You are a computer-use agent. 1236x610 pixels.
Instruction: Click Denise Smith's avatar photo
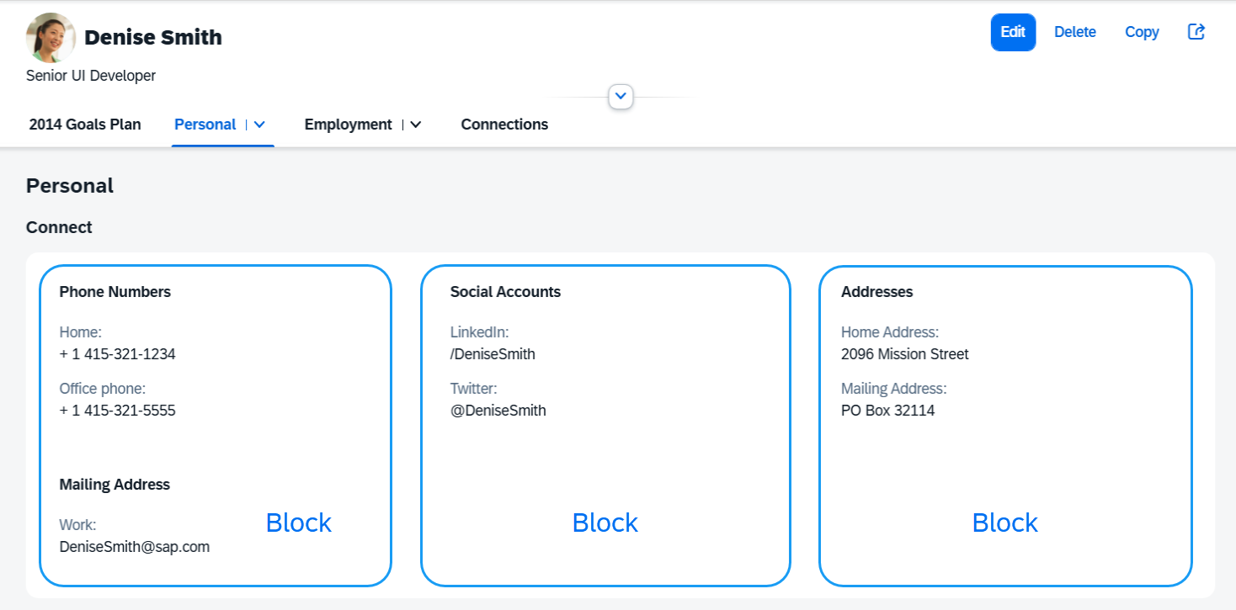(x=51, y=38)
